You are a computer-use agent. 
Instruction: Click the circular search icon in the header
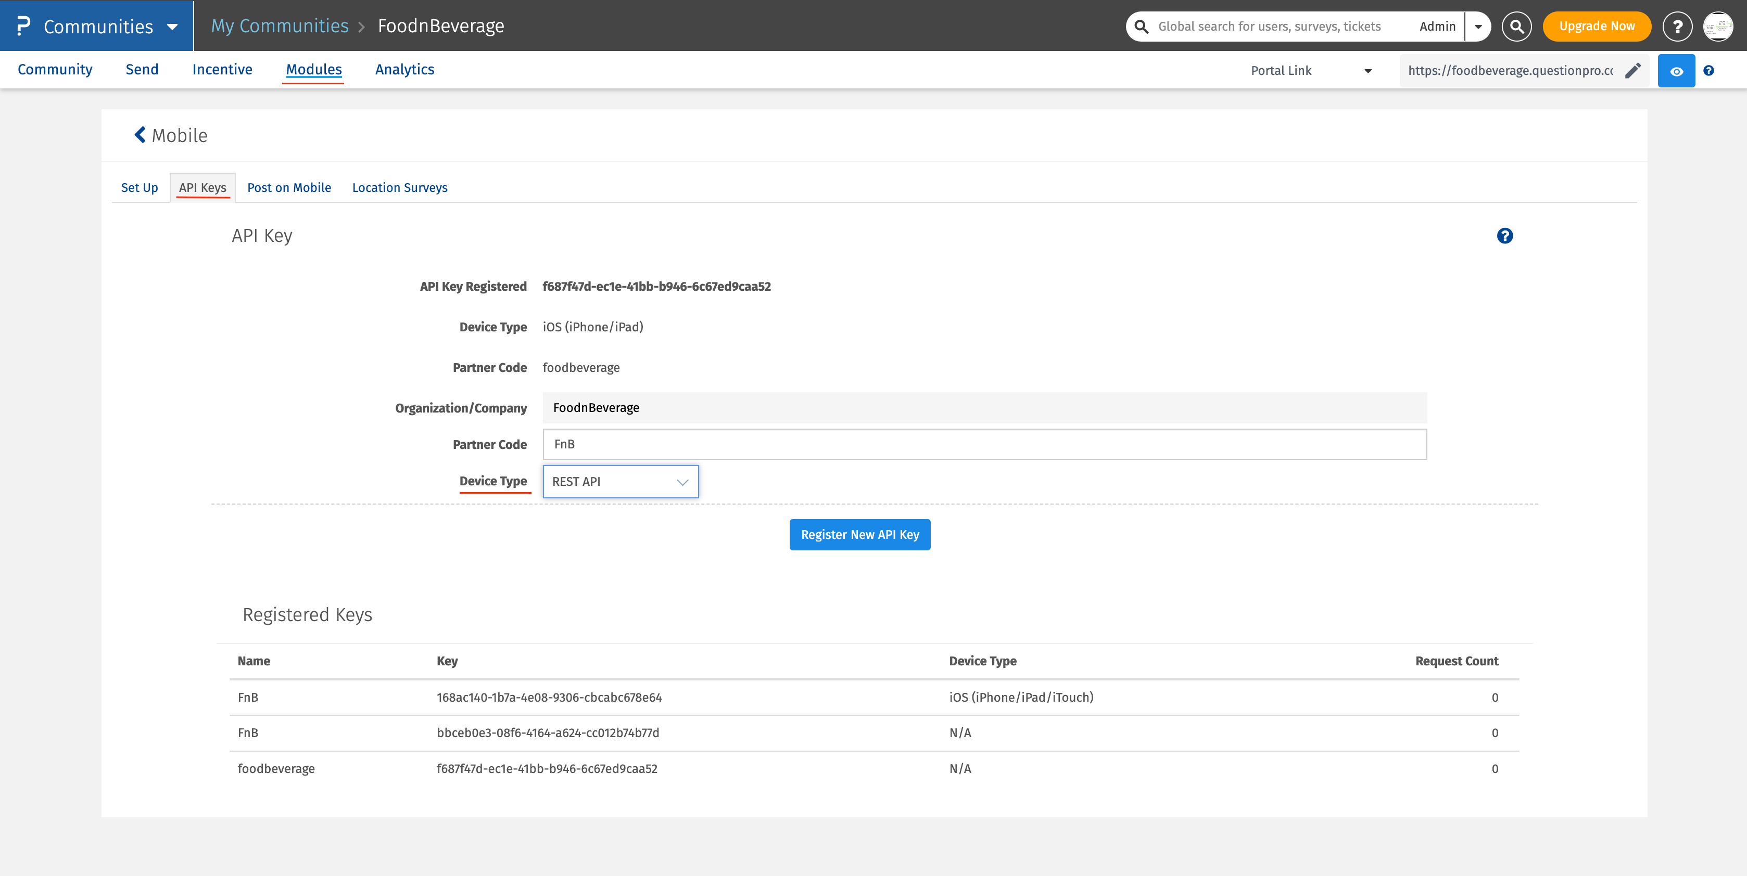pyautogui.click(x=1516, y=27)
